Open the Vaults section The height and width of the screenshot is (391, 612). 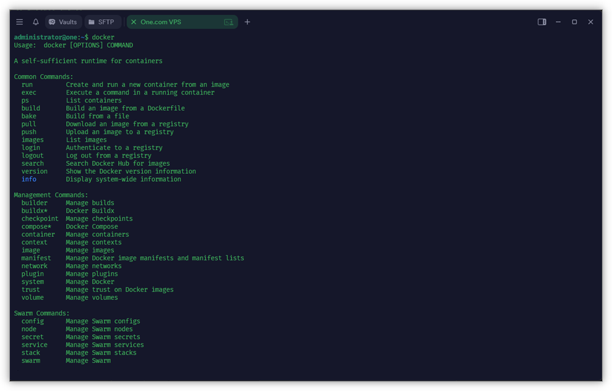coord(62,22)
